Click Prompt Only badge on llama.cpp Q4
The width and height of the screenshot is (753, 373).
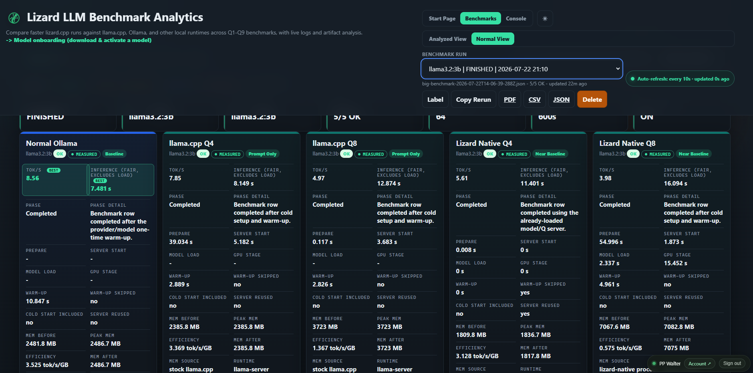(262, 154)
